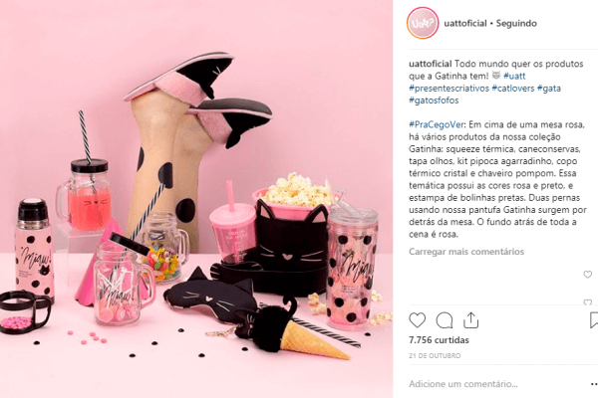Like the second comment using its small heart

tap(588, 302)
